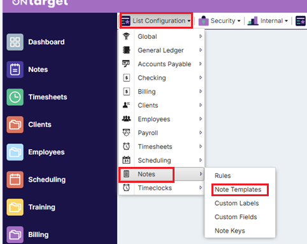Image resolution: width=307 pixels, height=244 pixels.
Task: Expand the Employees submenu arrow
Action: coord(201,118)
